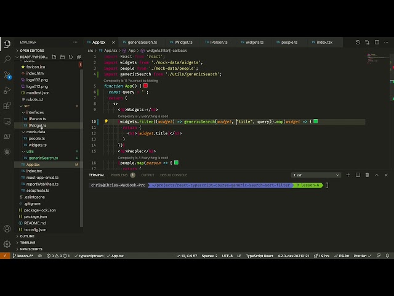Collapse all folders in explorer
394x296 pixels.
click(79, 57)
